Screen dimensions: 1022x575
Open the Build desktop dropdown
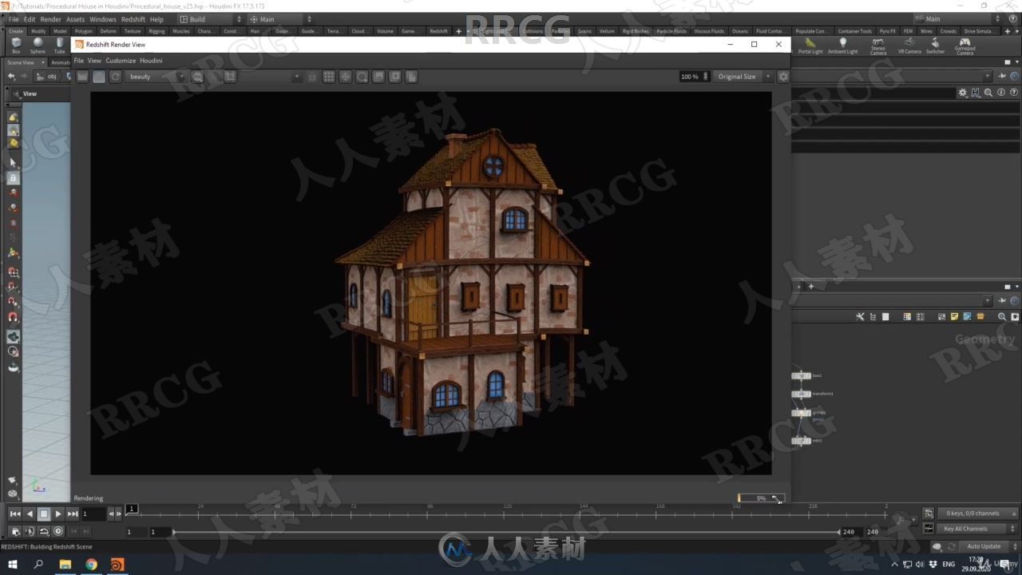[x=210, y=19]
